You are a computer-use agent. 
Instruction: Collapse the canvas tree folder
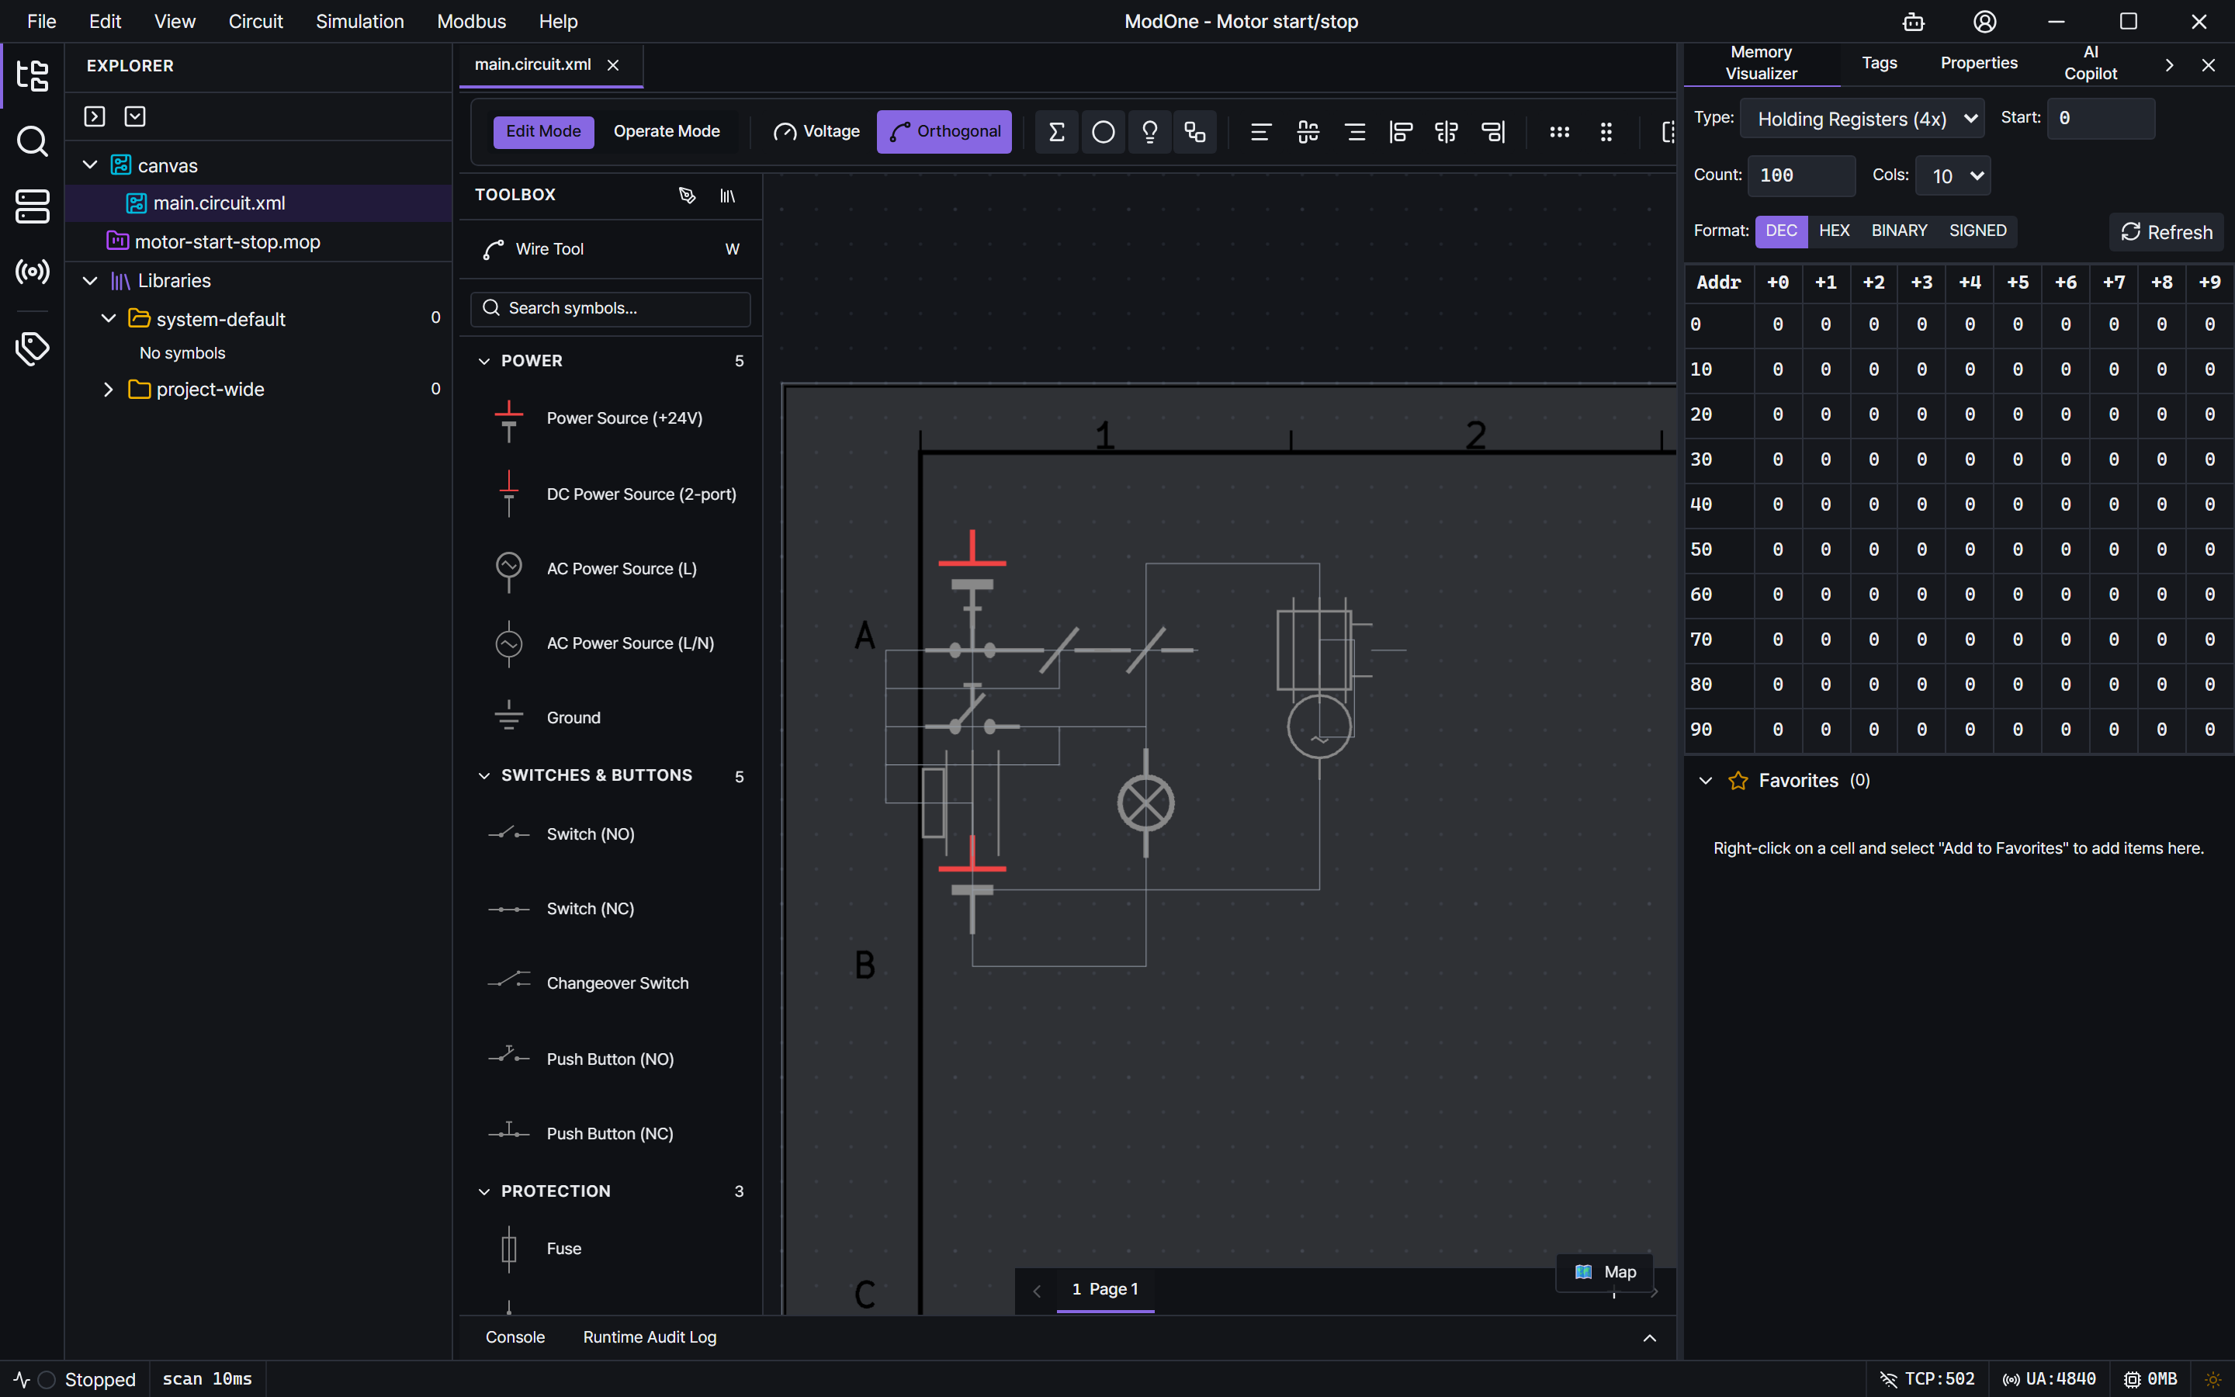(89, 165)
